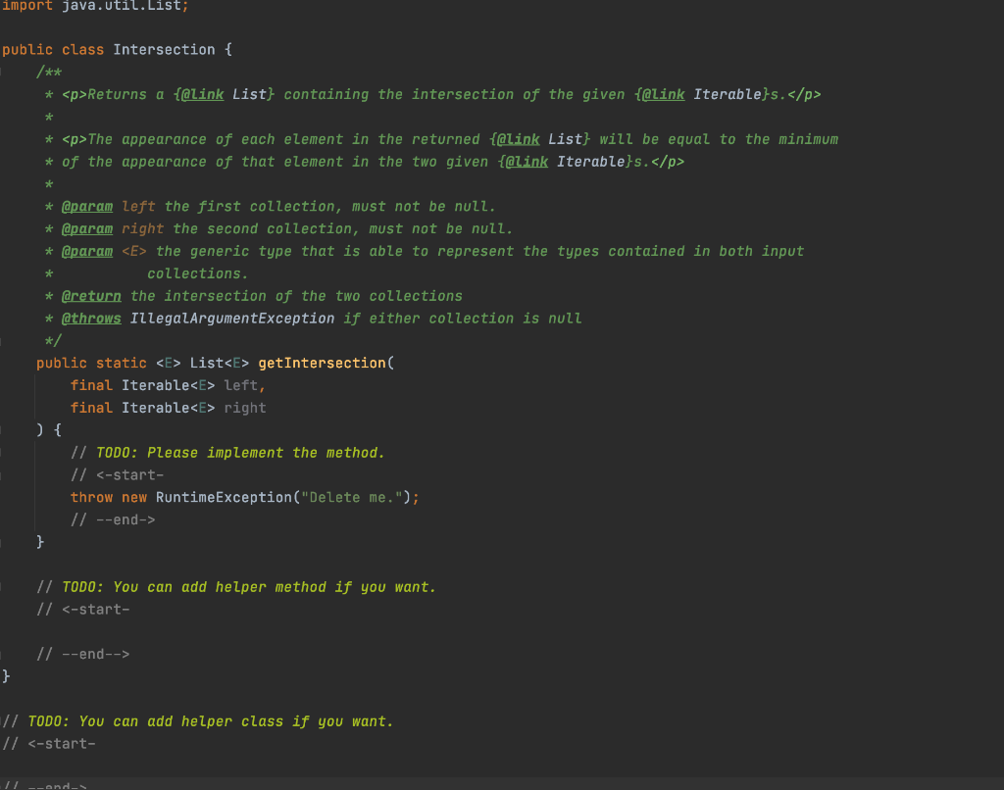The image size is (1004, 790).
Task: Click the @throws tag in the Javadoc
Action: tap(93, 318)
